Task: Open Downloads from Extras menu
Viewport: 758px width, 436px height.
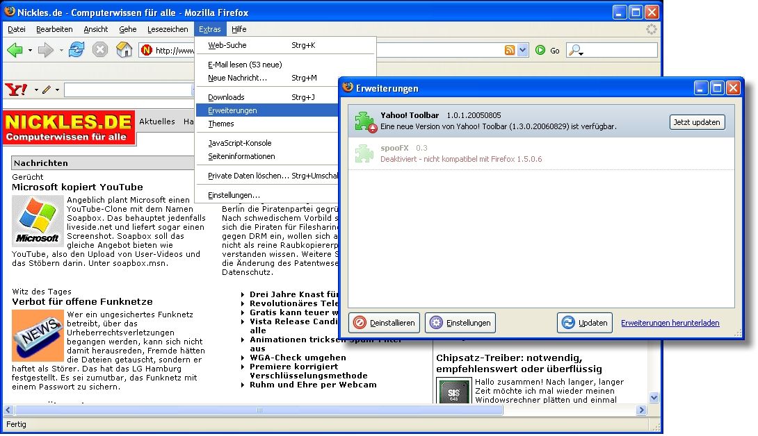Action: 267,97
